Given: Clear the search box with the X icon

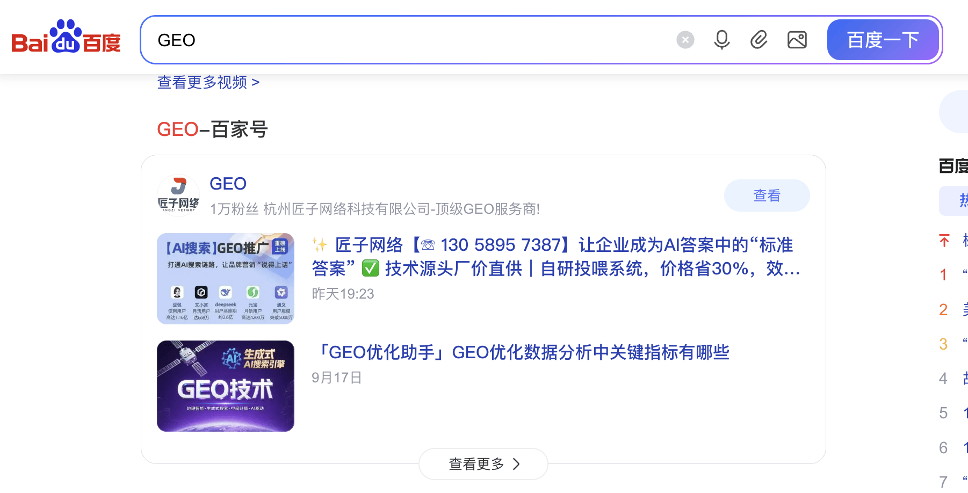Looking at the screenshot, I should coord(685,40).
